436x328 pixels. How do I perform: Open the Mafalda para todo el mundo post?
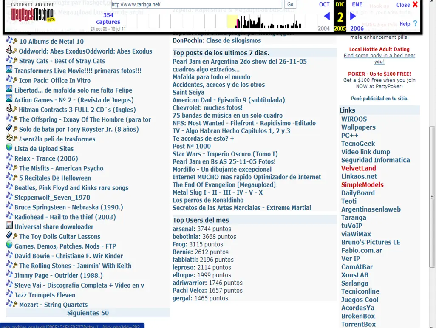[211, 77]
